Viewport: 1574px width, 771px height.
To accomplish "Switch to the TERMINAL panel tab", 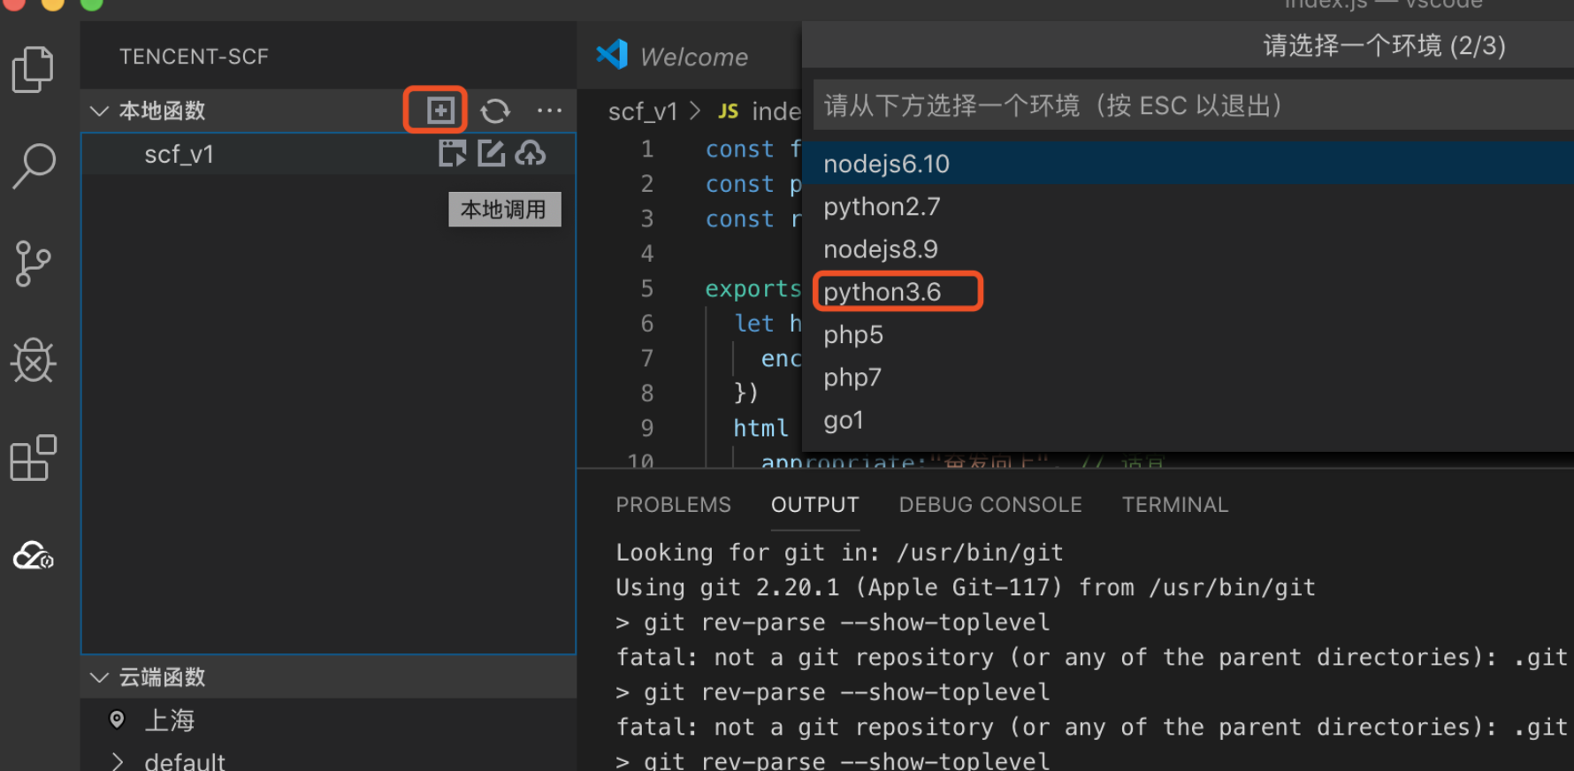I will click(x=1175, y=505).
